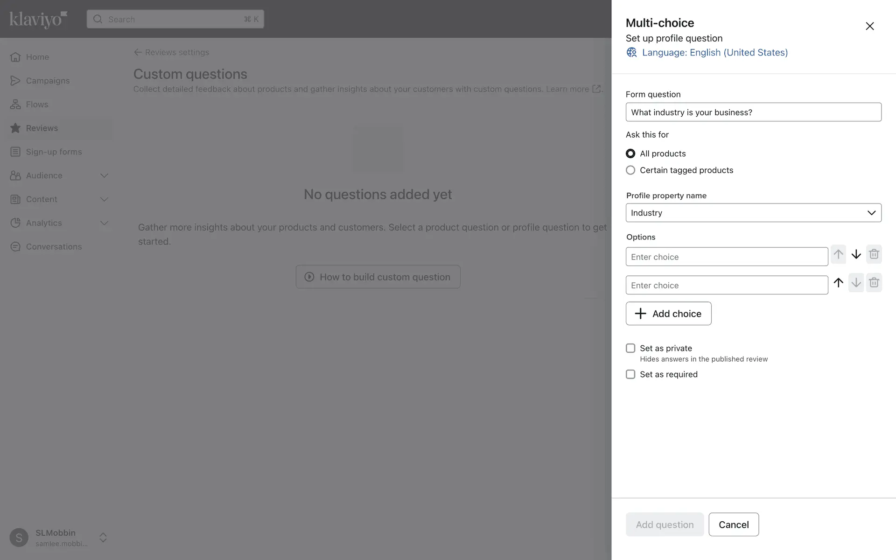
Task: Open Campaigns from the sidebar
Action: pos(48,81)
